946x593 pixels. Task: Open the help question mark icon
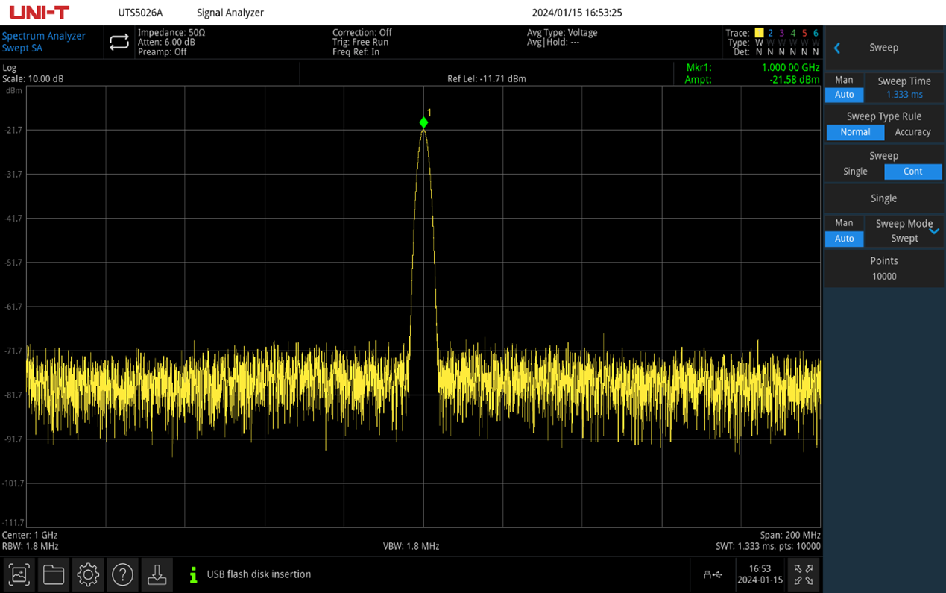122,574
